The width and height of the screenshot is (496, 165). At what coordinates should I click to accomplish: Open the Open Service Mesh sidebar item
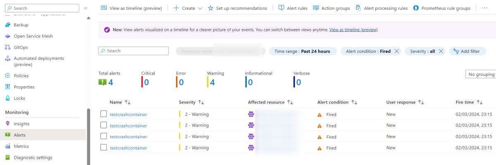click(x=33, y=36)
